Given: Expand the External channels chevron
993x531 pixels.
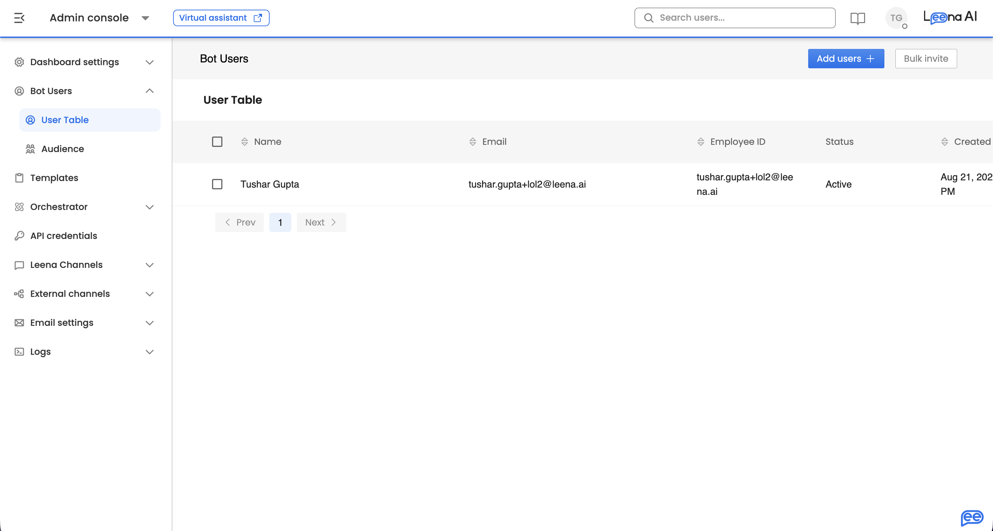Looking at the screenshot, I should tap(150, 294).
